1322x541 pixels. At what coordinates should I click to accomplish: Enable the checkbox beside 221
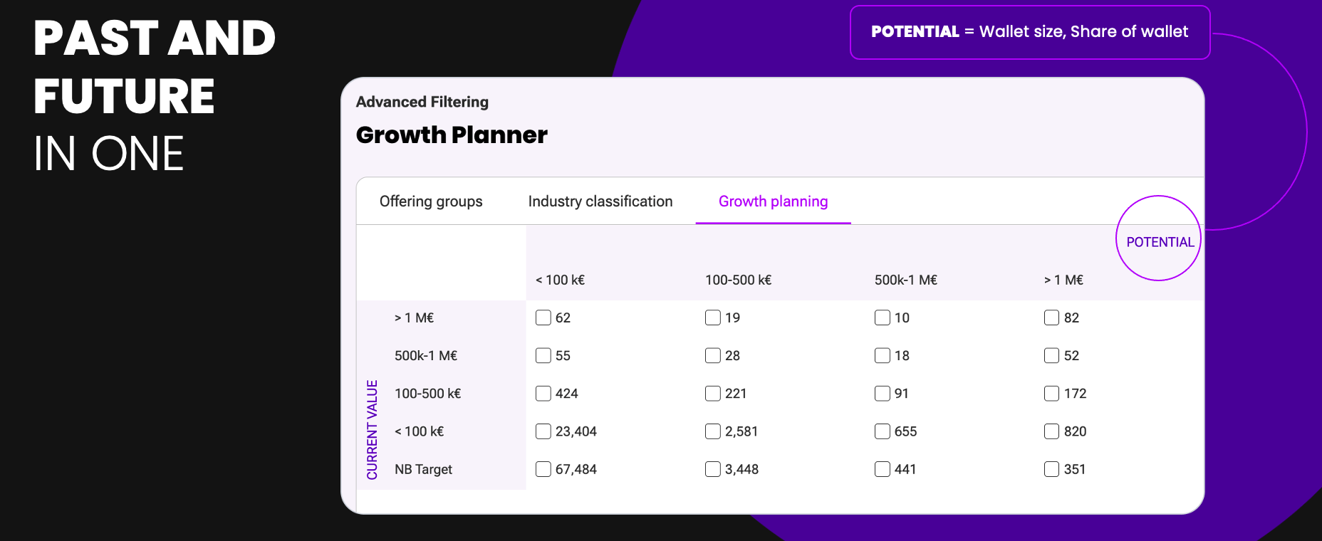(x=713, y=393)
